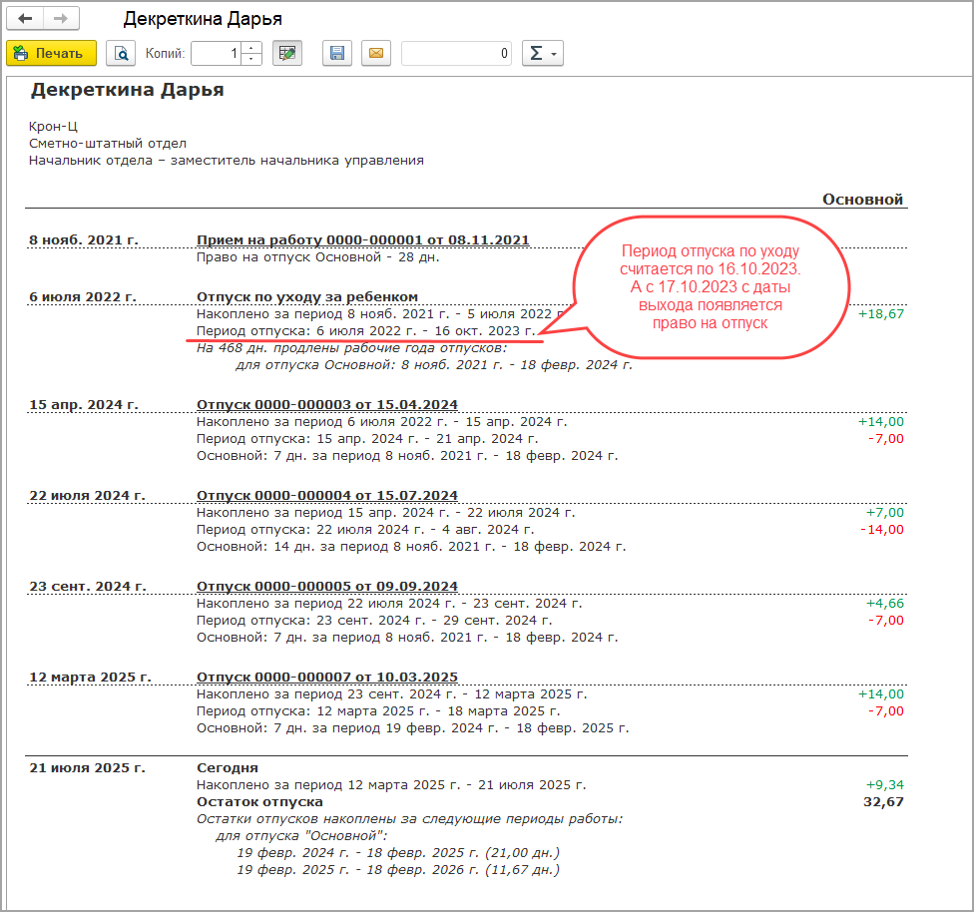This screenshot has width=974, height=912.
Task: Open print preview with magnifier icon
Action: 121,54
